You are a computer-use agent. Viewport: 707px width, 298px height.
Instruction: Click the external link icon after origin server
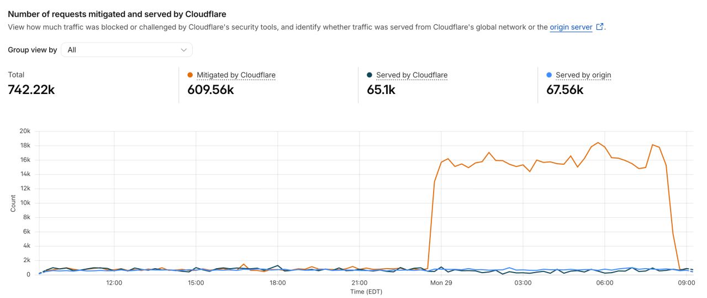pos(600,26)
